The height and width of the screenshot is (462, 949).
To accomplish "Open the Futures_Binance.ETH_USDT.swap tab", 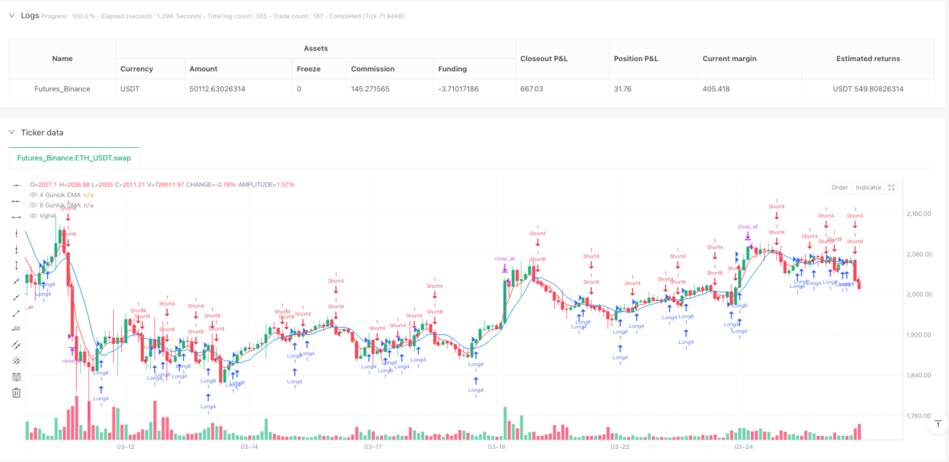I will click(74, 157).
